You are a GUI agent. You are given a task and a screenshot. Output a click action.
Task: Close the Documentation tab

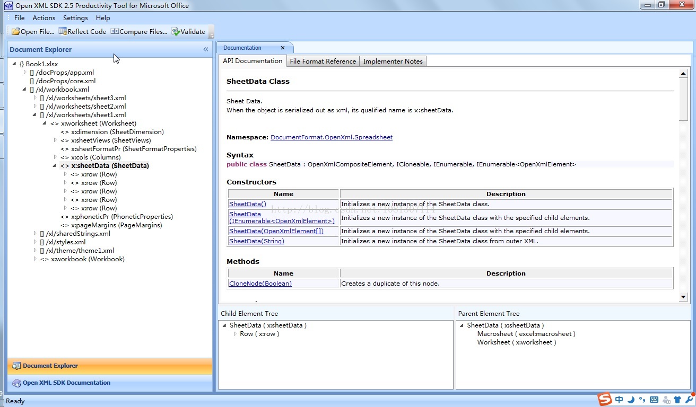pos(283,48)
